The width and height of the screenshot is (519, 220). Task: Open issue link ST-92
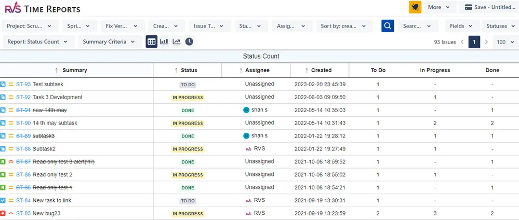tap(23, 97)
